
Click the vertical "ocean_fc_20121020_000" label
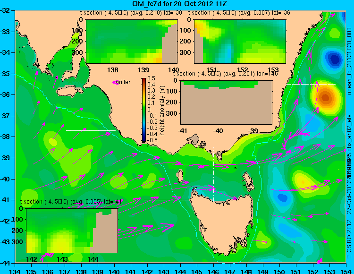(350, 61)
